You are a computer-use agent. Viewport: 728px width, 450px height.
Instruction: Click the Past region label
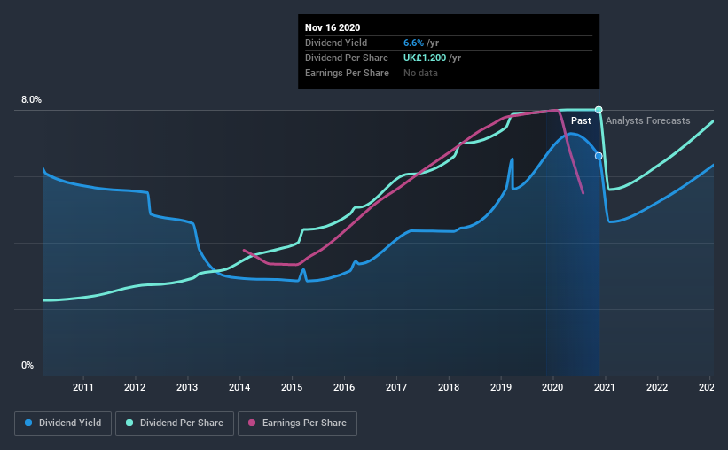click(581, 120)
